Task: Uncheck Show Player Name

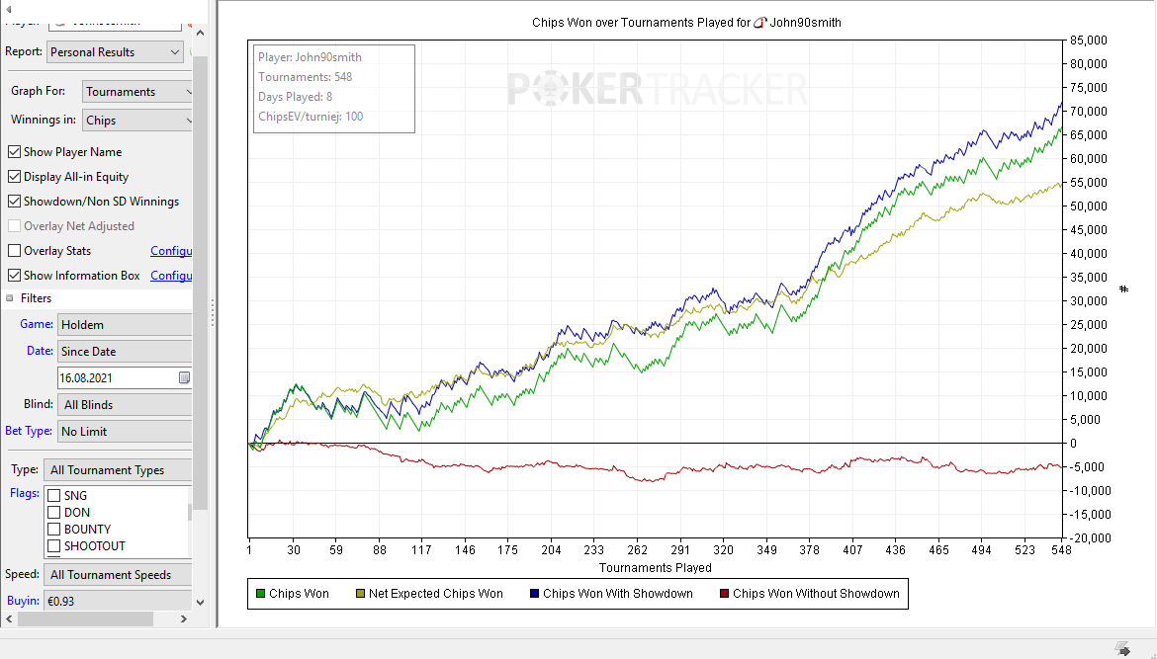Action: tap(14, 152)
